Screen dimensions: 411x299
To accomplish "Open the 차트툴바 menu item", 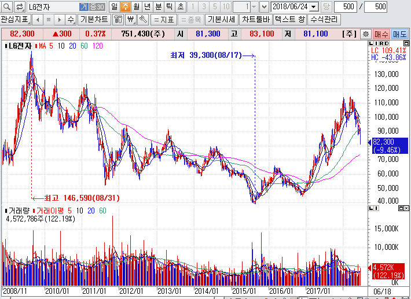I will click(256, 19).
